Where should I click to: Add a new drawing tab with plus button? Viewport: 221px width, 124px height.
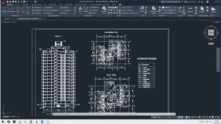pos(44,19)
